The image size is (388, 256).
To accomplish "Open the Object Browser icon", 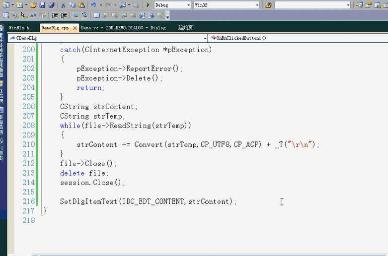I will 378,5.
